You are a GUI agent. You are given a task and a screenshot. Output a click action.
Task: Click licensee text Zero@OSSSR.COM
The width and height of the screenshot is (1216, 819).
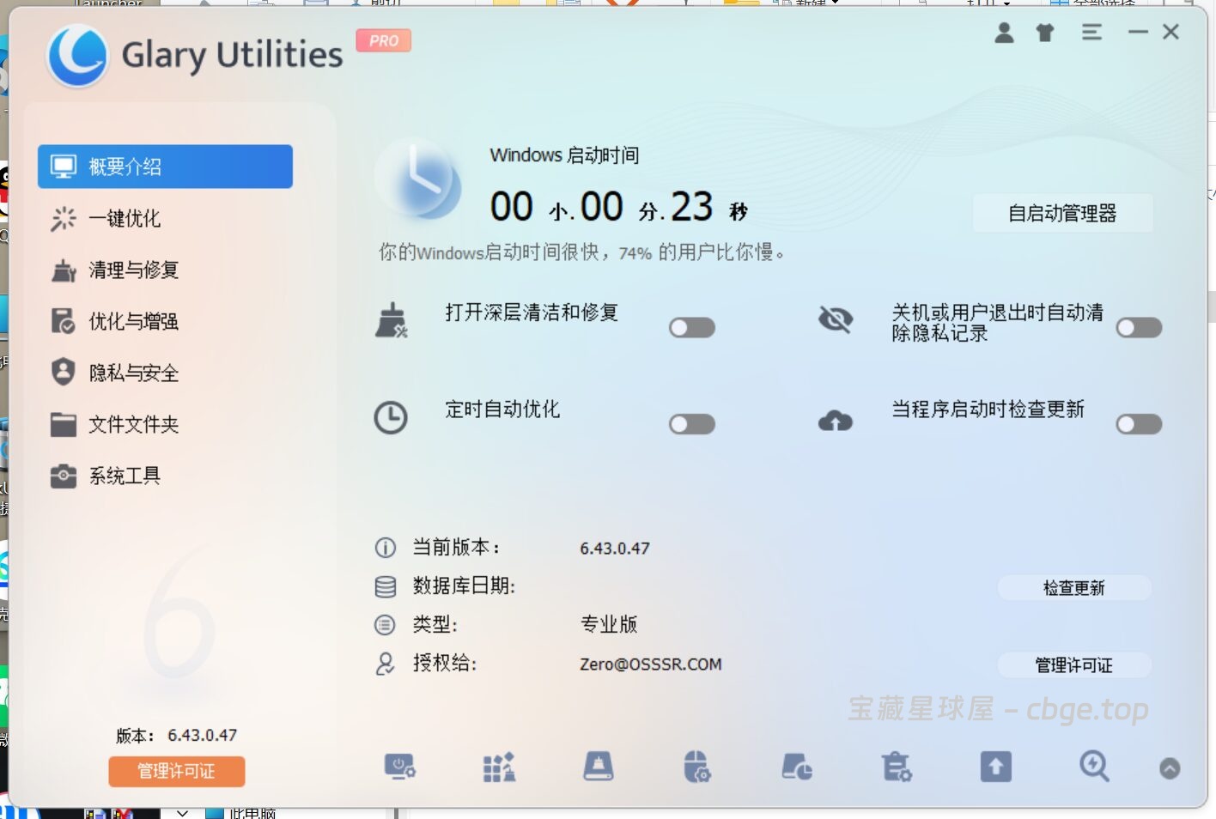pyautogui.click(x=651, y=664)
